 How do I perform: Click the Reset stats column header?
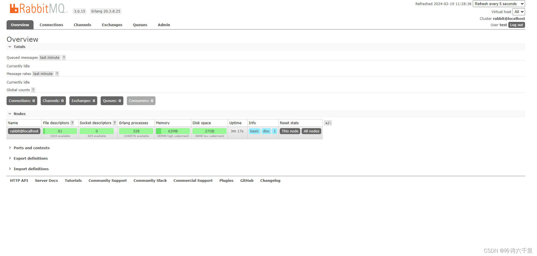coord(289,123)
